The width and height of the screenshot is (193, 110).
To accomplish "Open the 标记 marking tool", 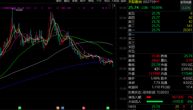I will (107, 1).
